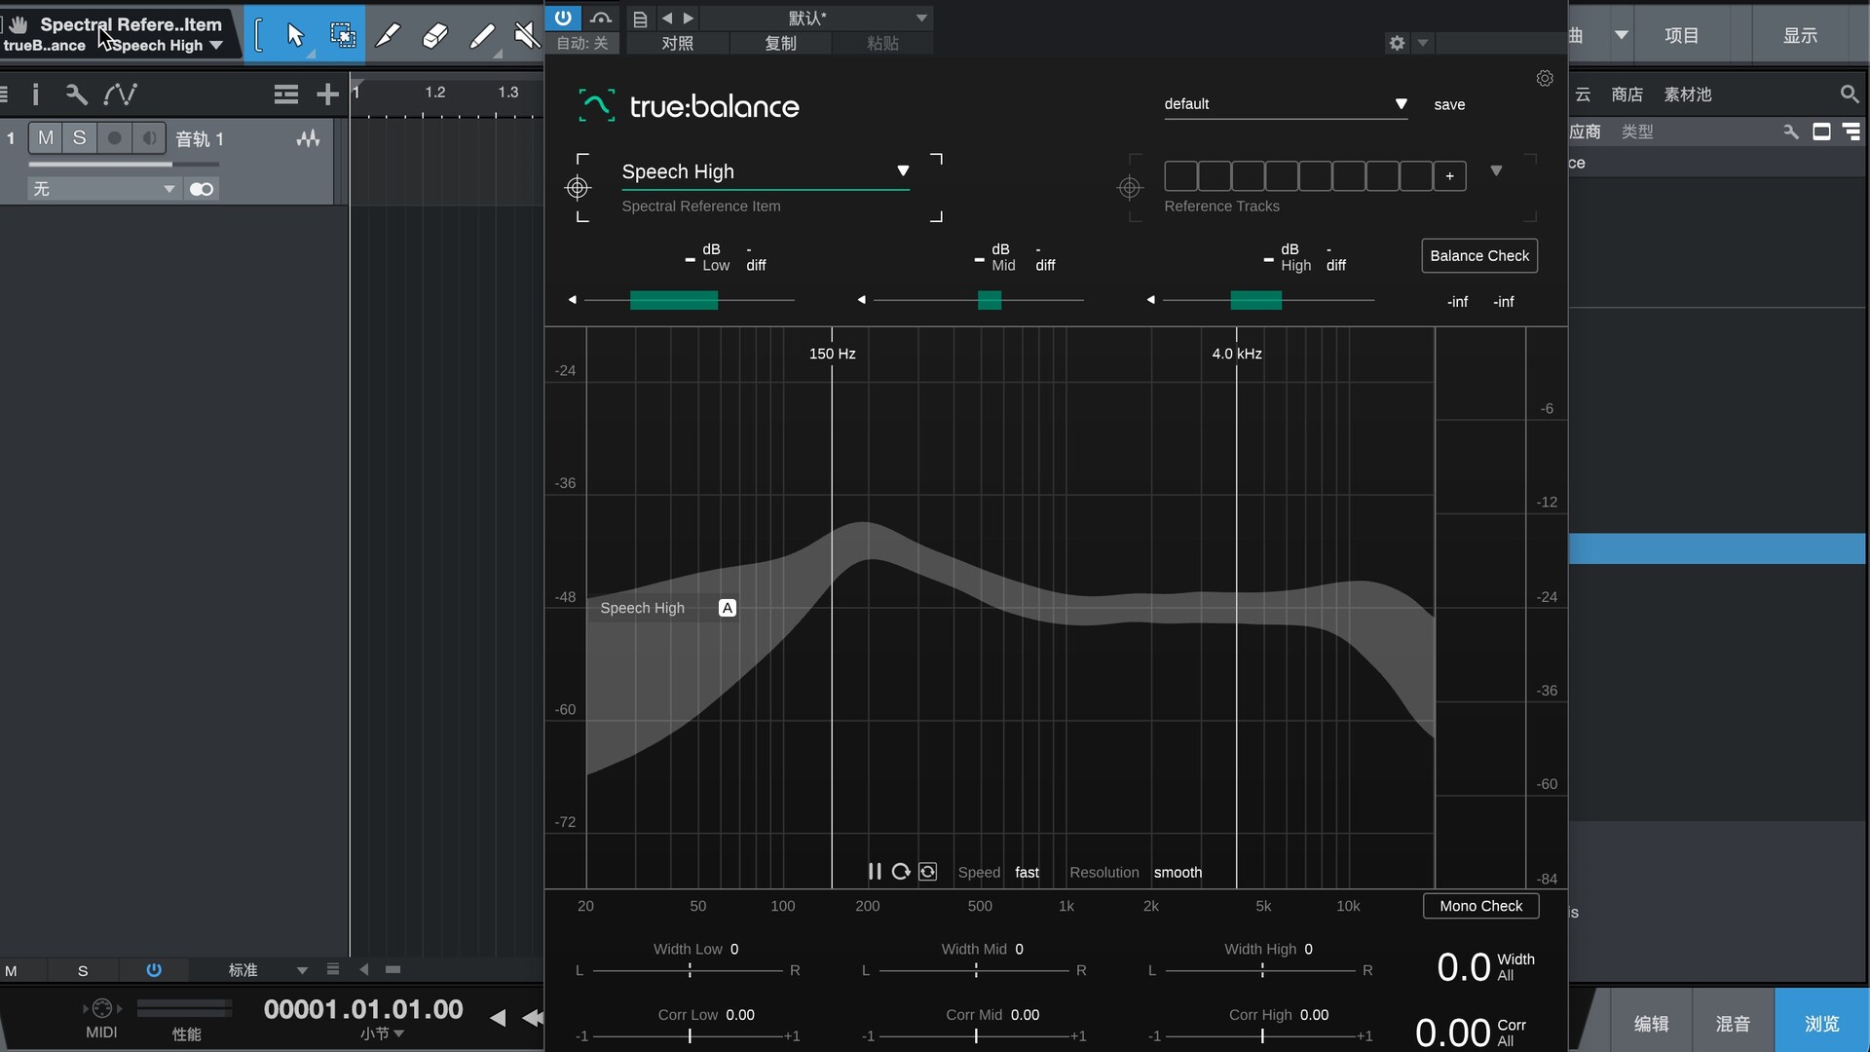Screen dimensions: 1870x1052
Task: Go to next plugin preset arrow
Action: (x=689, y=19)
